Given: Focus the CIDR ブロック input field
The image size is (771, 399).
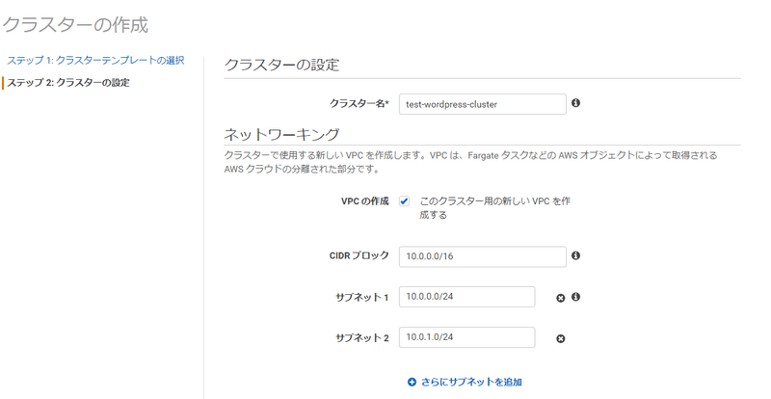Looking at the screenshot, I should tap(483, 256).
